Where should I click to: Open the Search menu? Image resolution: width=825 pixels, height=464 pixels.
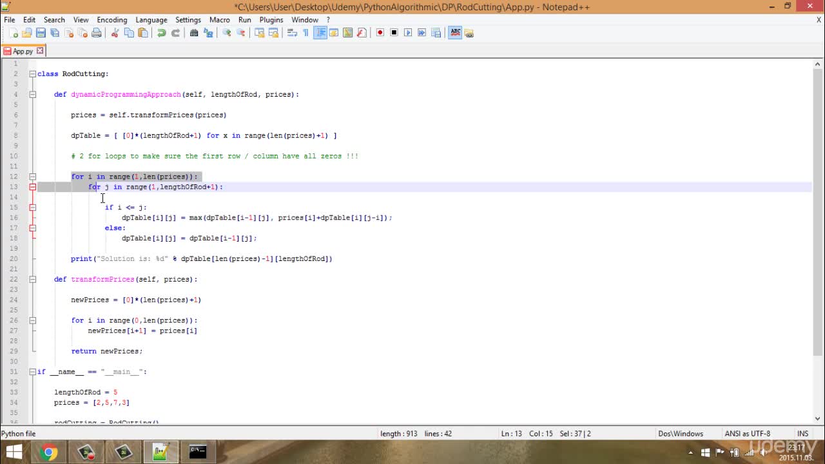54,20
